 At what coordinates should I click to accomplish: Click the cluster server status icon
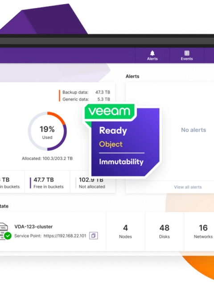5,232
